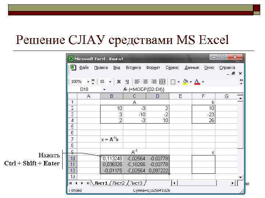Open the Сервис menu
Viewport: 265px width, 198px height.
coord(172,68)
